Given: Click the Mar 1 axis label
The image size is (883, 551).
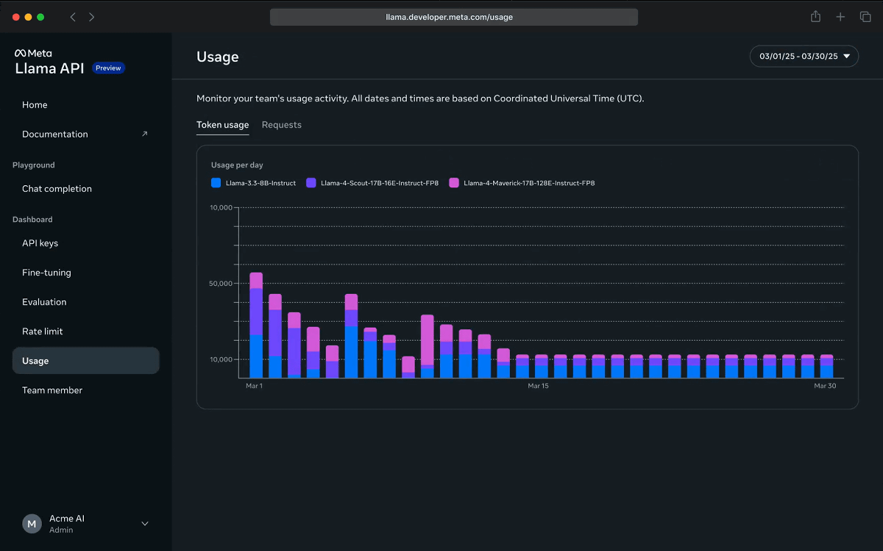Looking at the screenshot, I should coord(254,386).
